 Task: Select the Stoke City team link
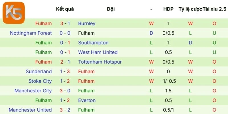(x=40, y=81)
